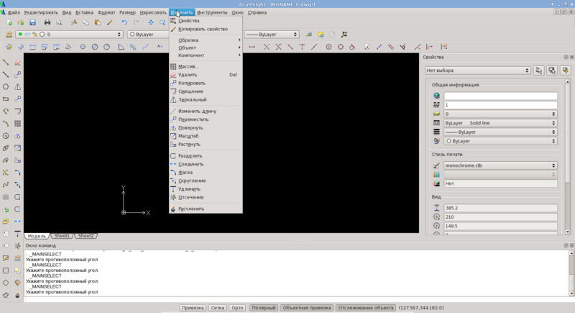Select the Rectangle draw tool
Screen dimensions: 575x313
click(x=6, y=99)
